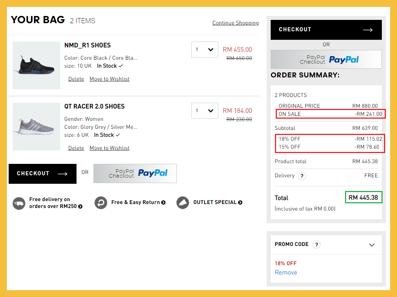
Task: Click the delivery truck icon
Action: click(19, 203)
